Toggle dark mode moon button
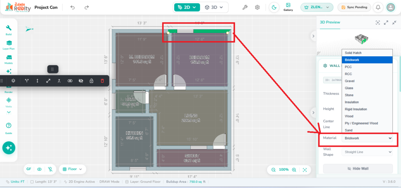 tap(274, 7)
